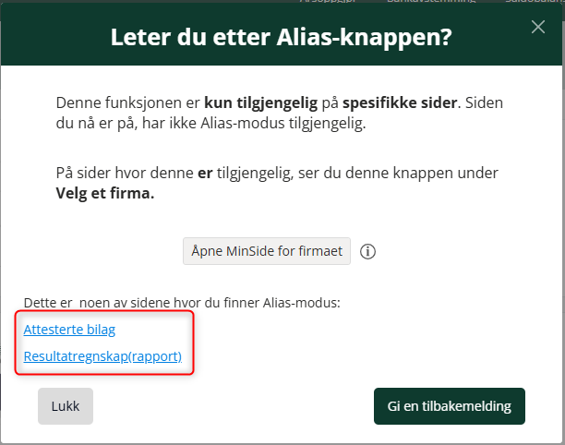The image size is (565, 445).
Task: Switch to the Bankavstemming tab behind the dialog
Action: (431, 2)
